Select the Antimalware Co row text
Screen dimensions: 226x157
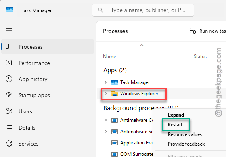(x=137, y=120)
